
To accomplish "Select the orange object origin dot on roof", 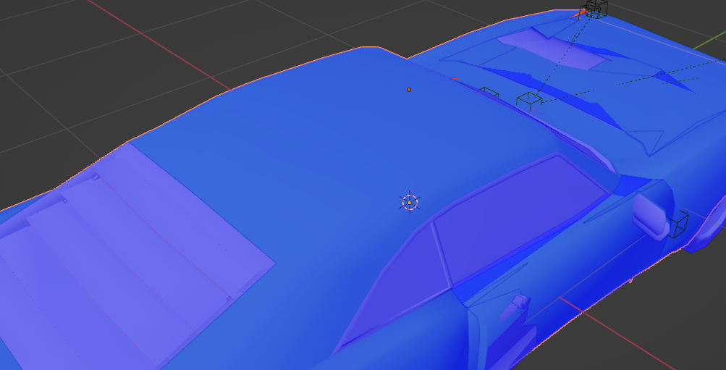I will (x=409, y=90).
